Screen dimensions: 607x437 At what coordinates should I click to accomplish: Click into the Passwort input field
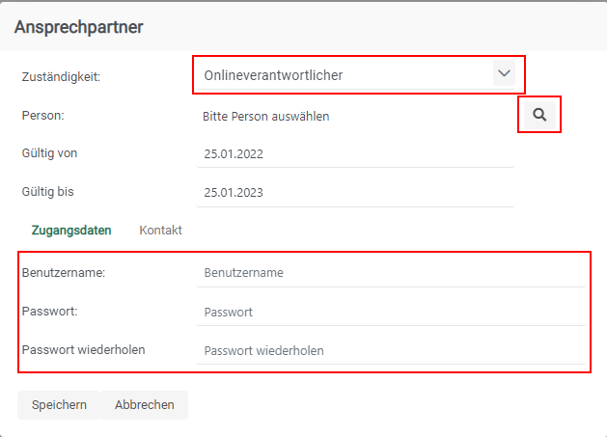pos(390,313)
